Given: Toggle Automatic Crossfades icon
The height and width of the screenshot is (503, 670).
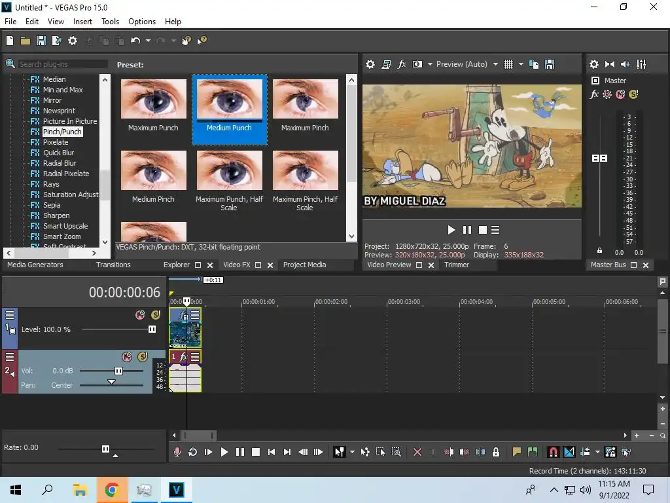Looking at the screenshot, I should [x=569, y=452].
